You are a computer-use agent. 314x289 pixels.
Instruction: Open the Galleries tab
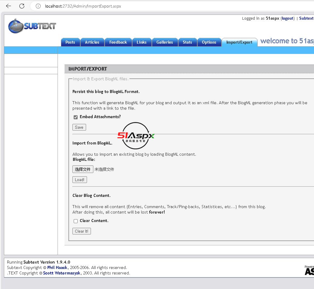tap(165, 42)
